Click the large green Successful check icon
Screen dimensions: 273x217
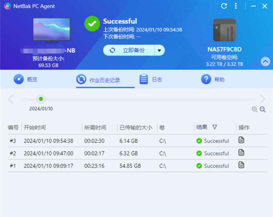coord(92,24)
